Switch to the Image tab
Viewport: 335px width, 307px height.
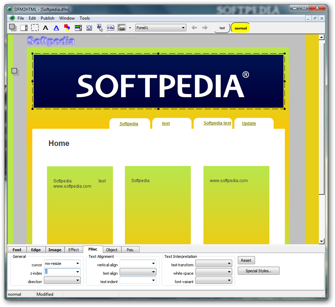pyautogui.click(x=55, y=250)
